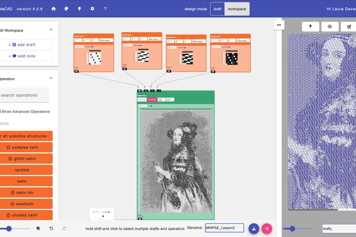Click the help question mark icon
The width and height of the screenshot is (356, 237).
click(x=105, y=9)
